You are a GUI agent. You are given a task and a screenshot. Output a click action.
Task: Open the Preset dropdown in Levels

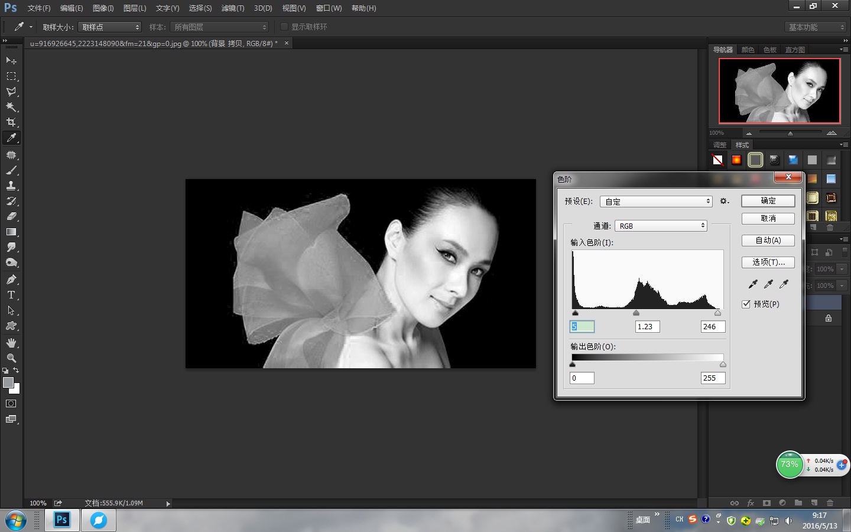pyautogui.click(x=656, y=202)
